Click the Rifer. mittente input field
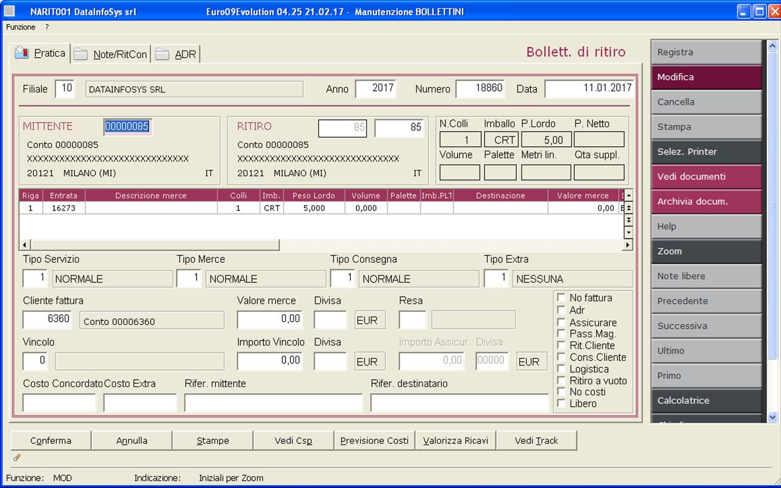The image size is (781, 488). point(273,403)
